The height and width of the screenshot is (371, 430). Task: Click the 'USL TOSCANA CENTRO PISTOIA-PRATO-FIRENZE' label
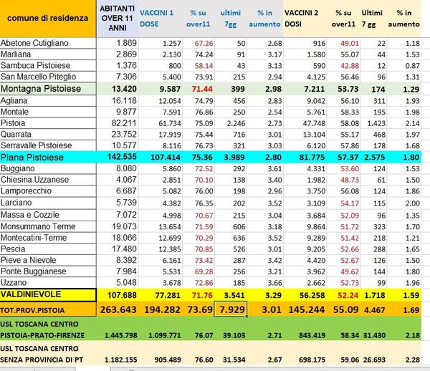tap(42, 329)
